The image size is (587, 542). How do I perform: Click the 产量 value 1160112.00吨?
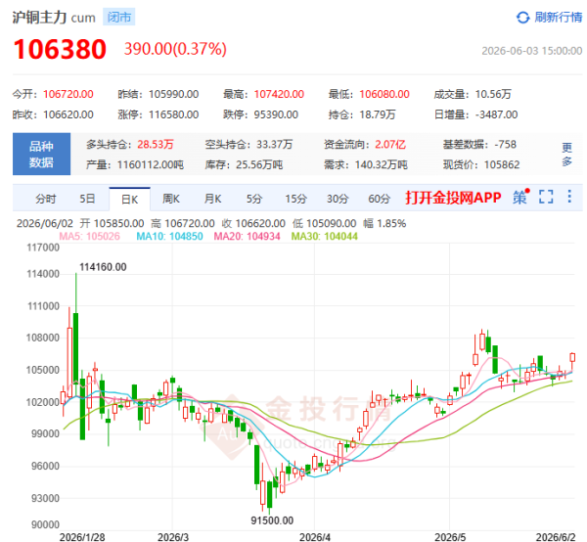point(150,164)
